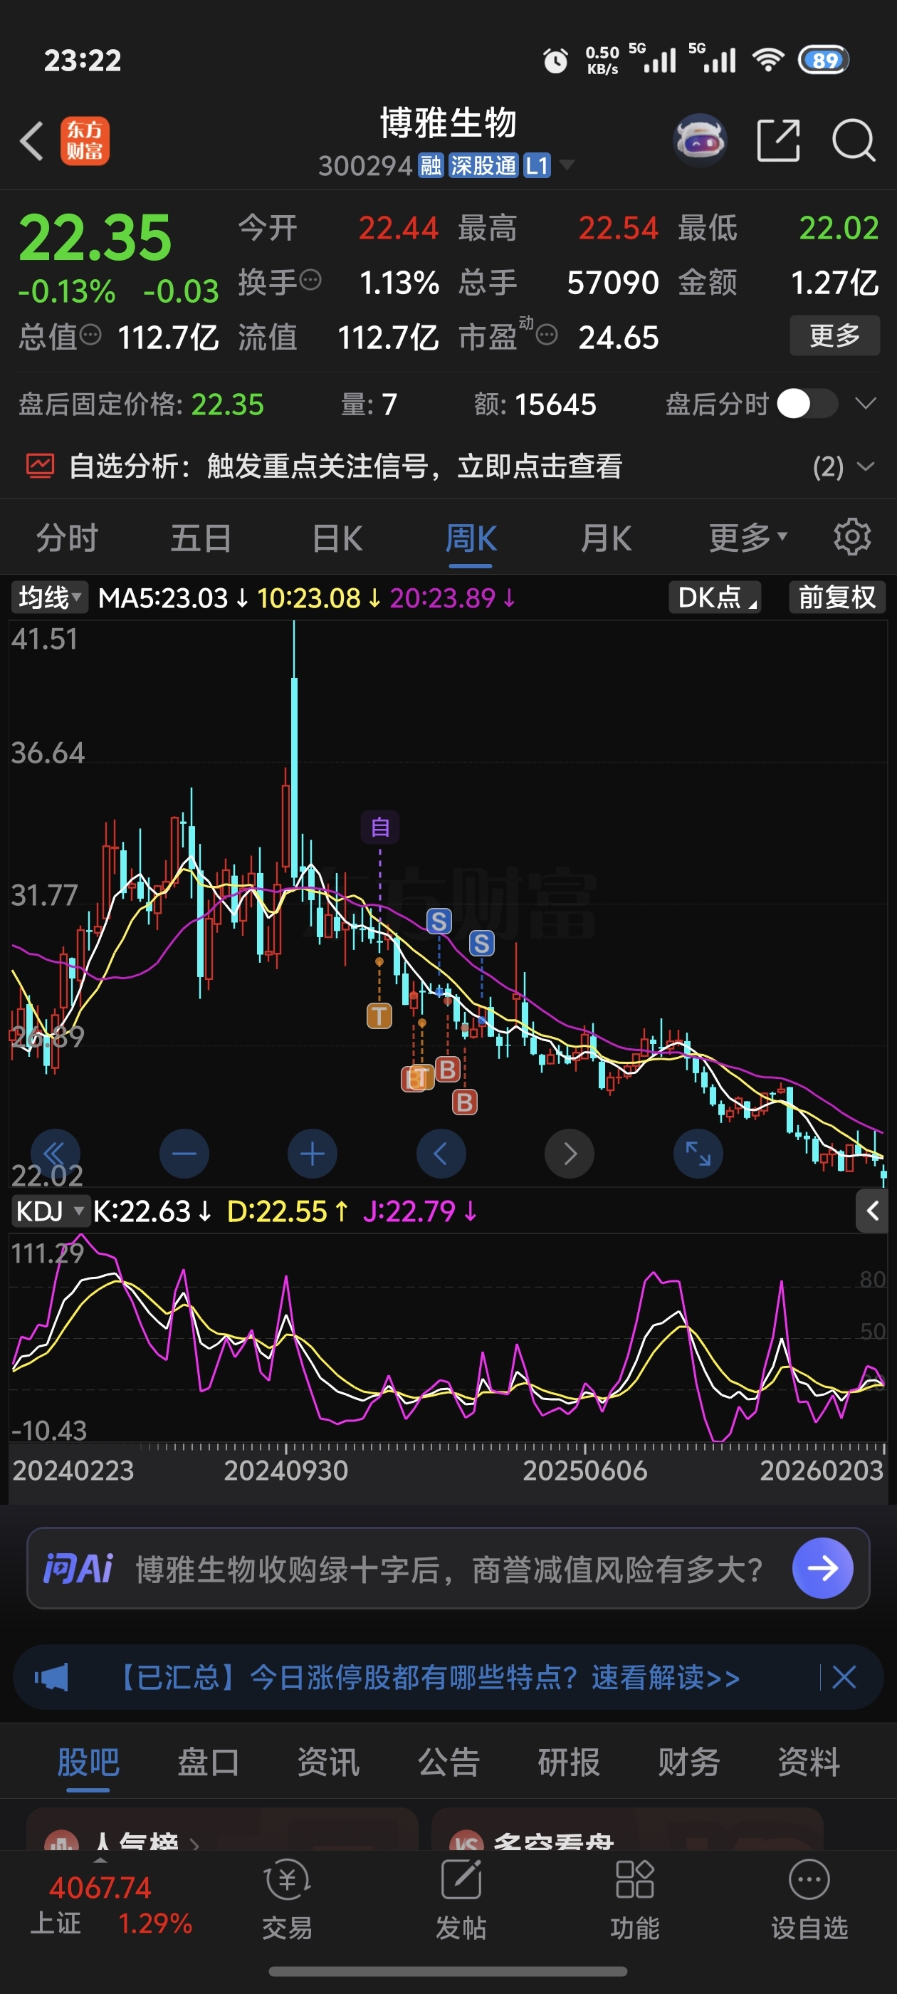
Task: Open 公告 tab
Action: pos(449,1763)
